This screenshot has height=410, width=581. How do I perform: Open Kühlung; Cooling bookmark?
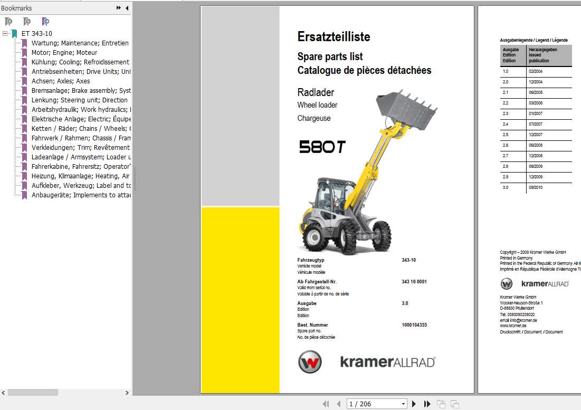[x=80, y=62]
